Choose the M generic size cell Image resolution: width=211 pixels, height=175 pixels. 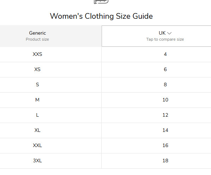click(51, 100)
